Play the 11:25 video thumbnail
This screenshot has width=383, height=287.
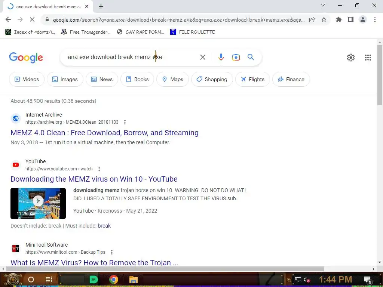[x=38, y=203]
